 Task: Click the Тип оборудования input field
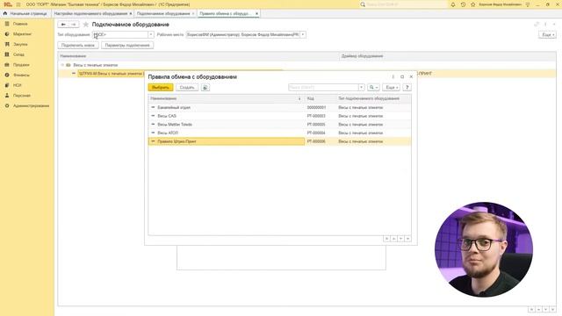pyautogui.click(x=120, y=35)
